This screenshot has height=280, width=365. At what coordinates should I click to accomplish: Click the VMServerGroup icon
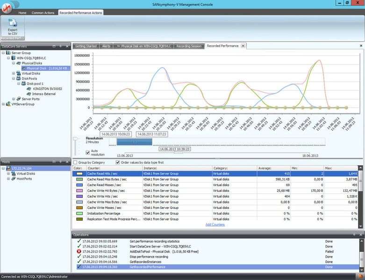point(8,104)
